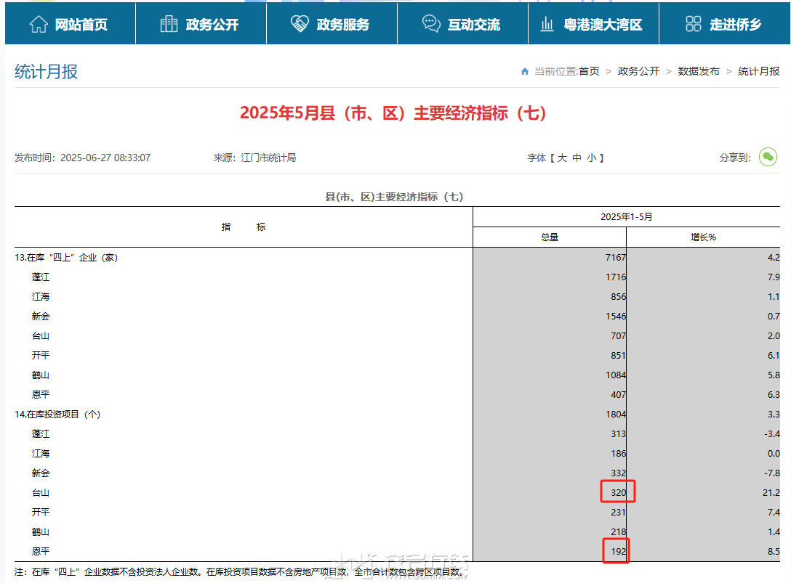
Task: Click the row label 14.在库投资项目（个）
Action: pos(57,414)
